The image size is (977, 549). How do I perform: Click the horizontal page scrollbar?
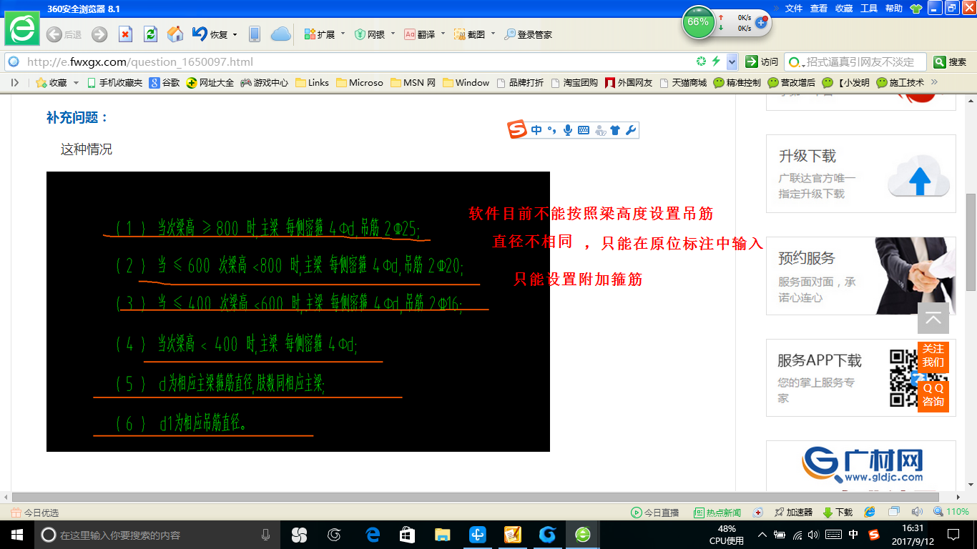pos(475,497)
